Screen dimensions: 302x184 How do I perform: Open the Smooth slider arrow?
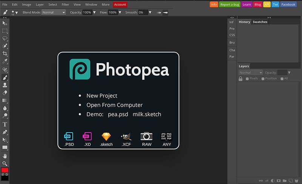(150, 12)
